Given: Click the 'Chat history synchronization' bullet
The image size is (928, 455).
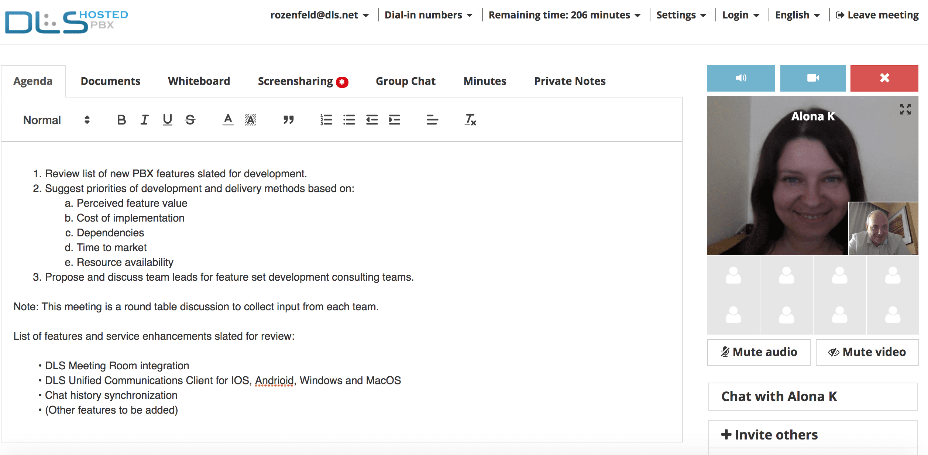Looking at the screenshot, I should [x=111, y=395].
